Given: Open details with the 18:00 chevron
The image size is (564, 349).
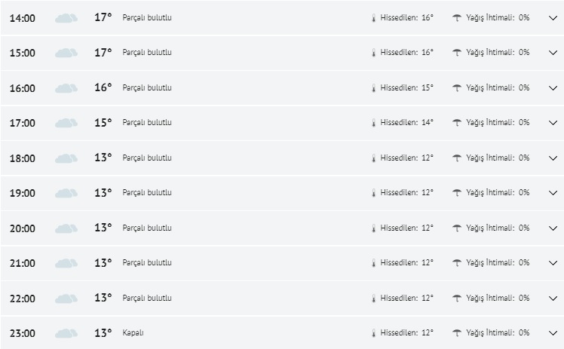Looking at the screenshot, I should click(x=553, y=158).
